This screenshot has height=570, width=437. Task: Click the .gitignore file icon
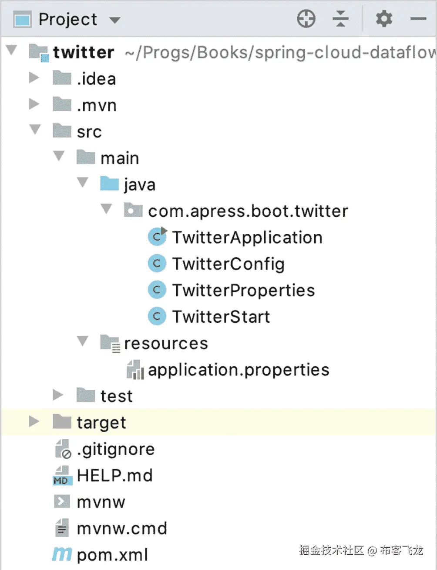click(63, 449)
